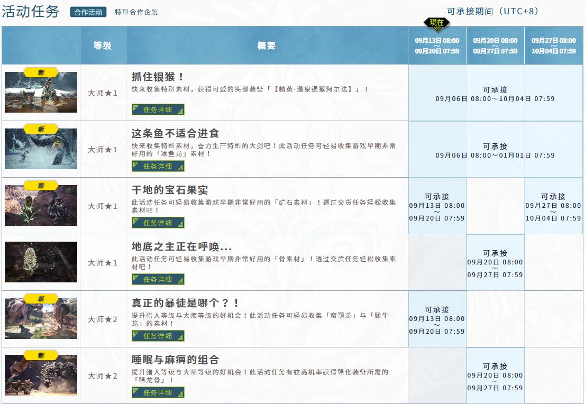
Task: Click the 等级 column header
Action: 103,46
